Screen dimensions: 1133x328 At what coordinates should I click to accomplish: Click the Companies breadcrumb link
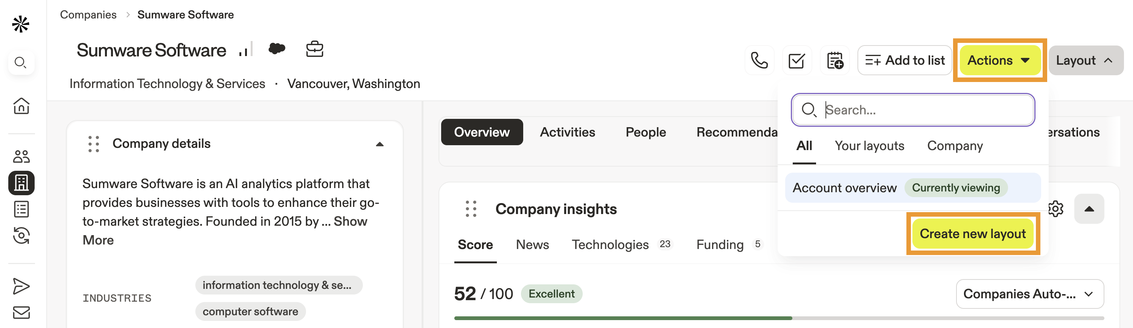pos(88,15)
